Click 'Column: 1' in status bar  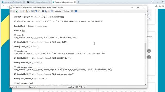pyautogui.click(x=33, y=87)
